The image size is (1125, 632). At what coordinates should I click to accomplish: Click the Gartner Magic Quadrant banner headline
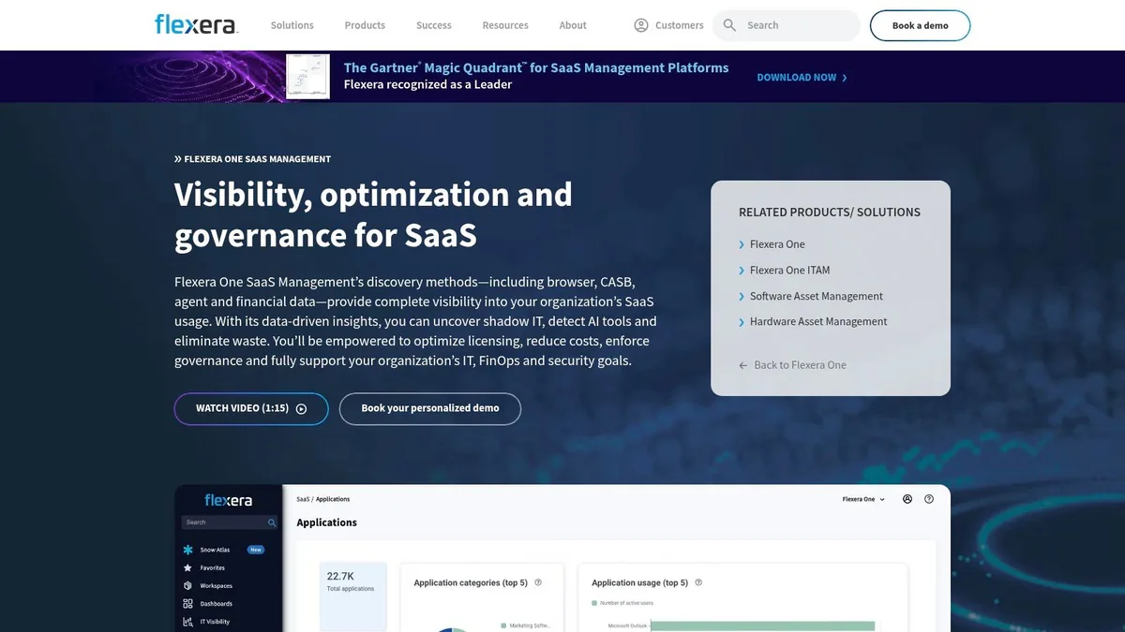click(536, 67)
